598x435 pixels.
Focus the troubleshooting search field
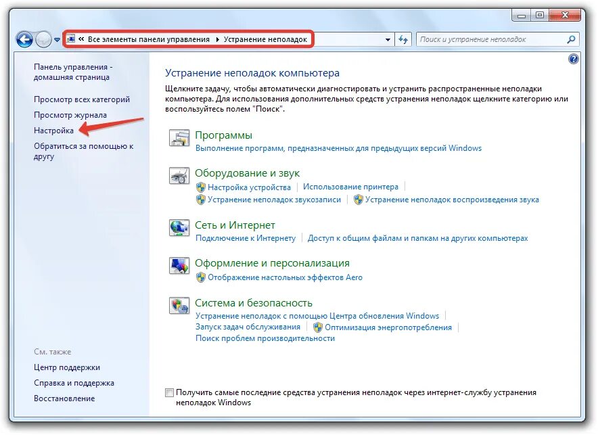tap(492, 39)
